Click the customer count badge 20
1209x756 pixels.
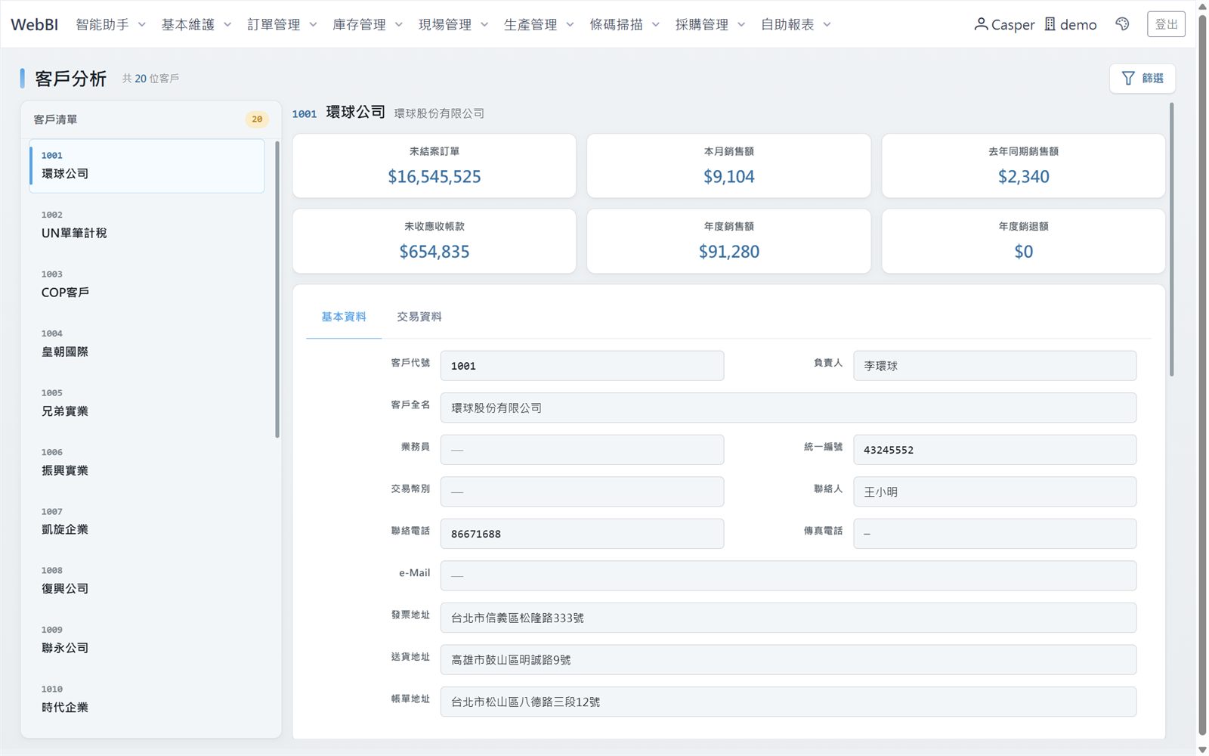coord(257,119)
